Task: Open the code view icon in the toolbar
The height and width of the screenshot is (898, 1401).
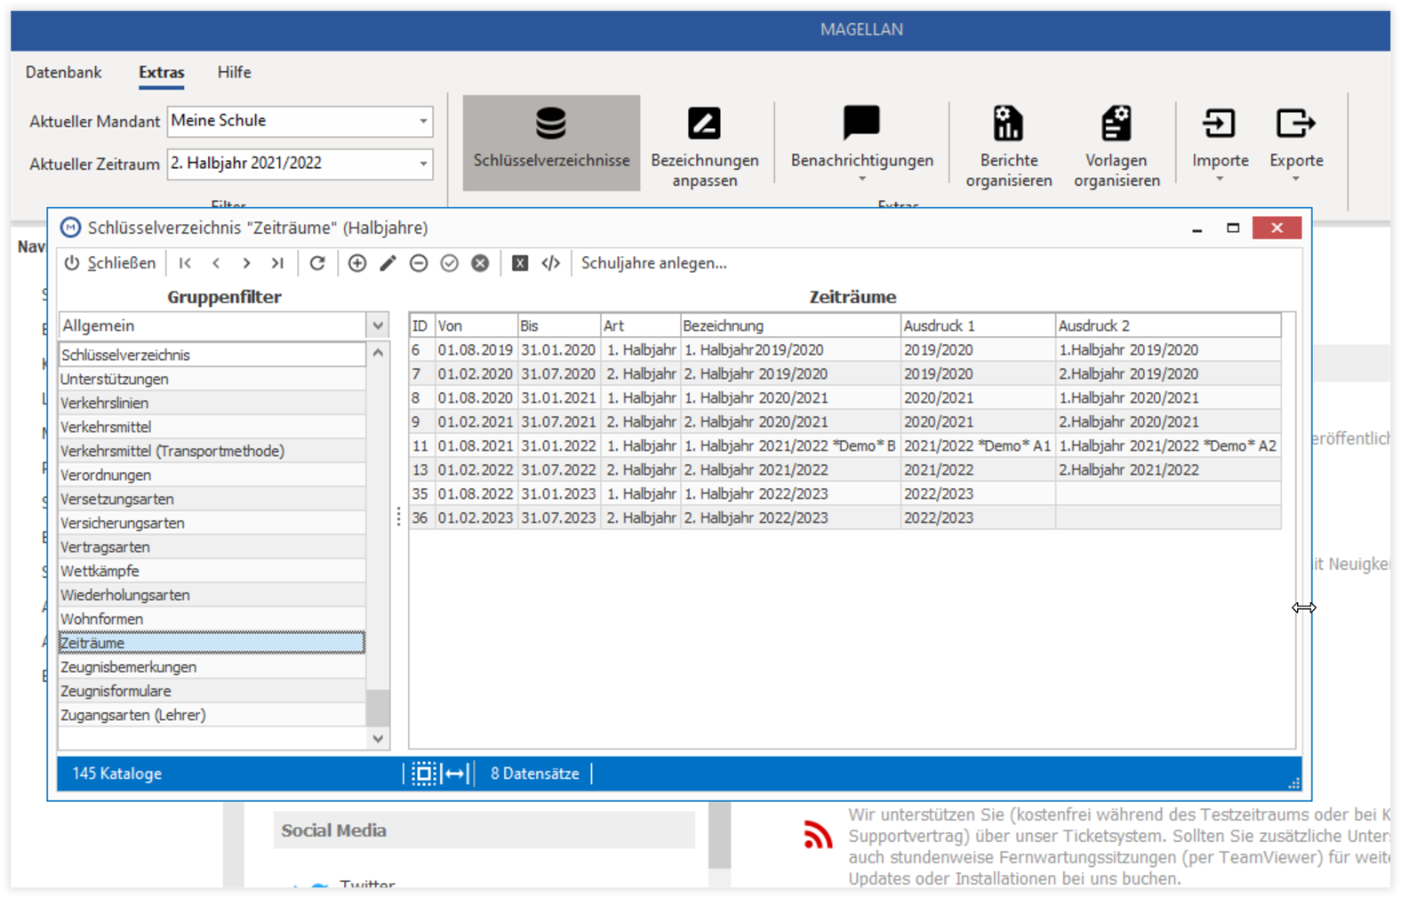Action: pos(551,263)
